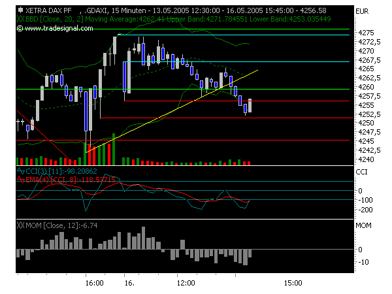This screenshot has height=294, width=392.
Task: Select the XETRA DAX PF chart title text
Action: pos(48,10)
